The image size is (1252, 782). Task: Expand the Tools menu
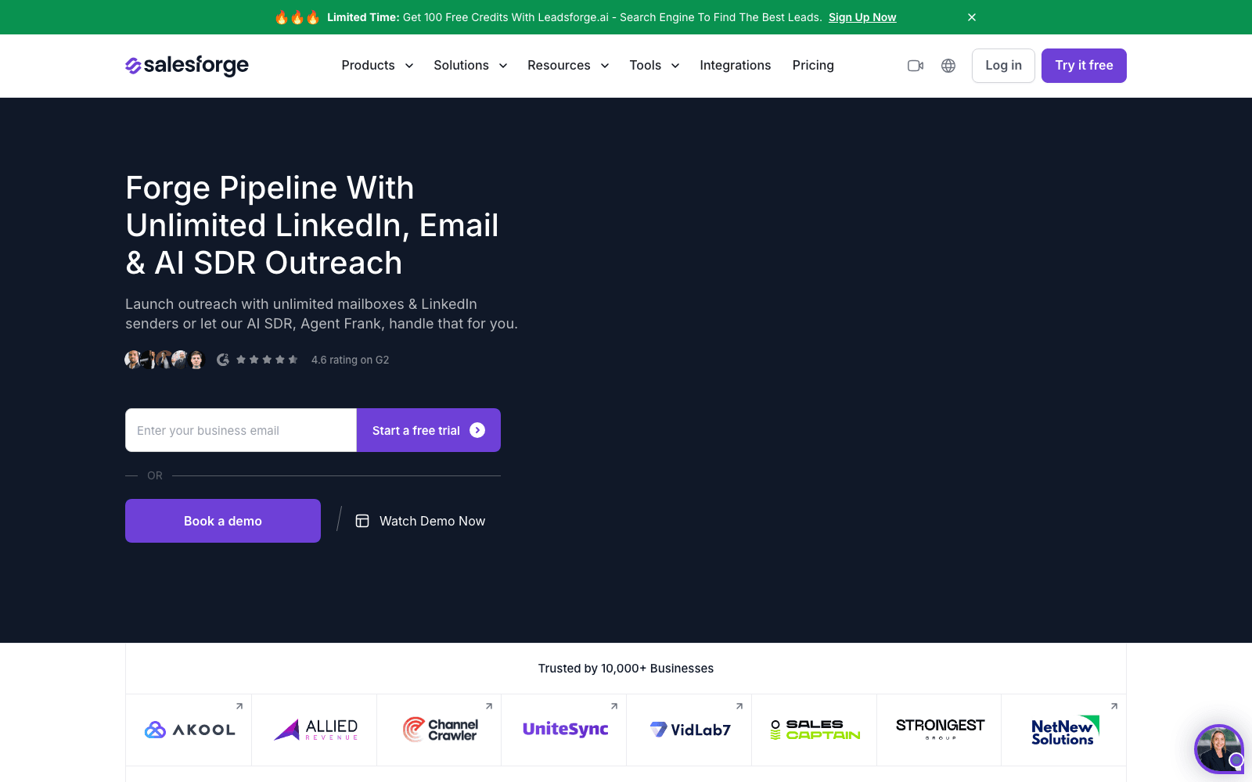(654, 66)
